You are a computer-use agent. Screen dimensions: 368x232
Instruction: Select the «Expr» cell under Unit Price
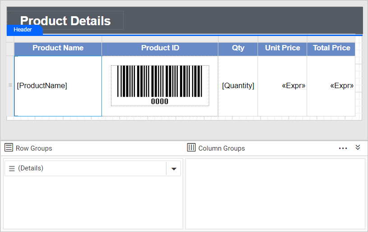282,86
